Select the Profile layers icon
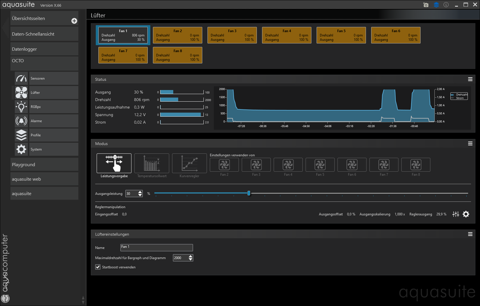The height and width of the screenshot is (306, 480). click(21, 135)
